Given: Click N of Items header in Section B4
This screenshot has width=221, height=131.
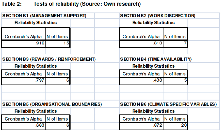Looking at the screenshot, I should 175,74.
